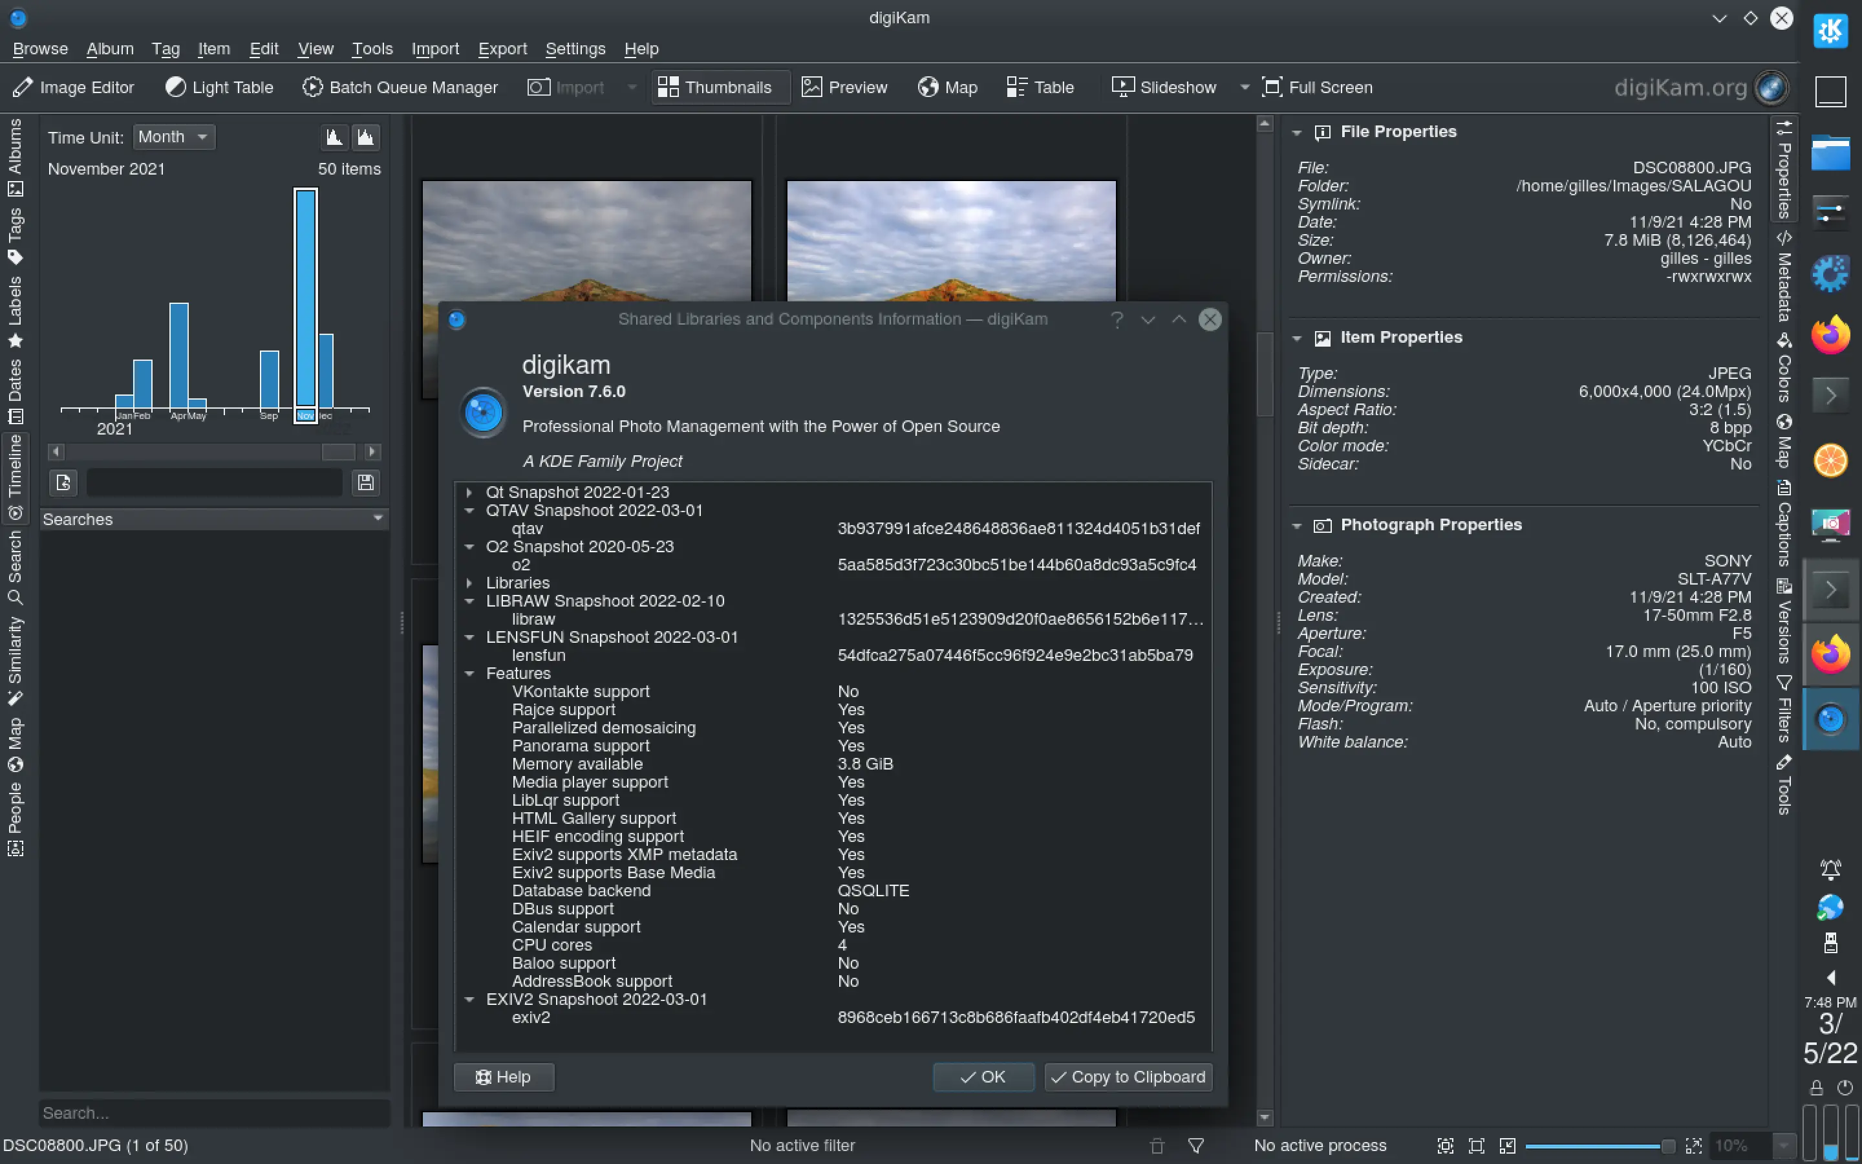Switch to Table view
The image size is (1862, 1164).
click(1039, 87)
